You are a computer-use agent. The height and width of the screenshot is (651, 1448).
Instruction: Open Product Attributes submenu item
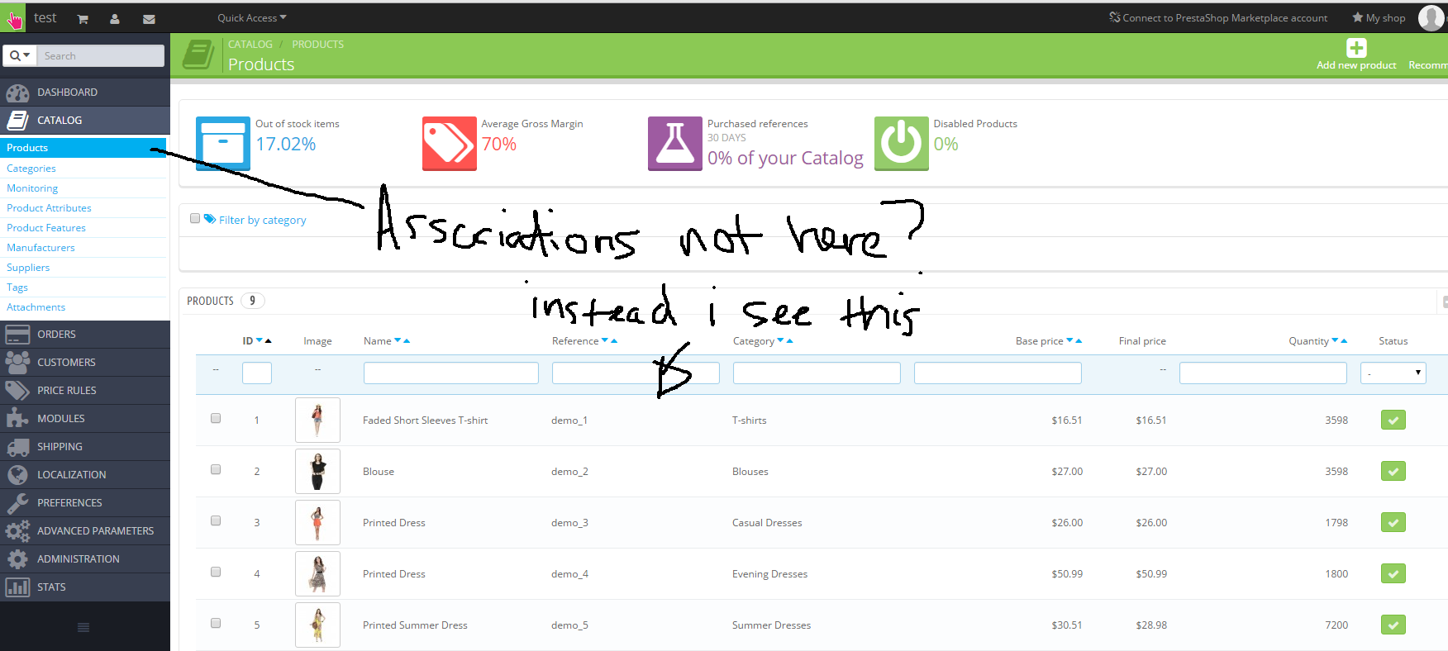point(49,208)
